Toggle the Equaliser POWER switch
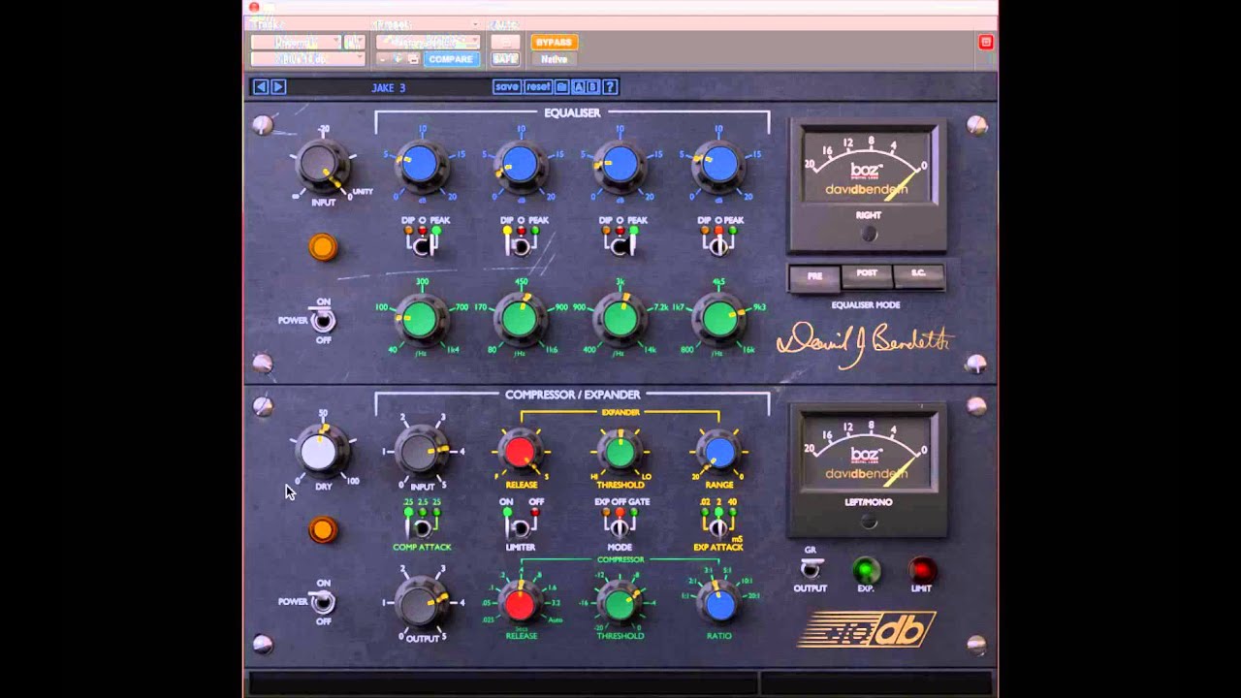This screenshot has width=1241, height=698. 323,320
